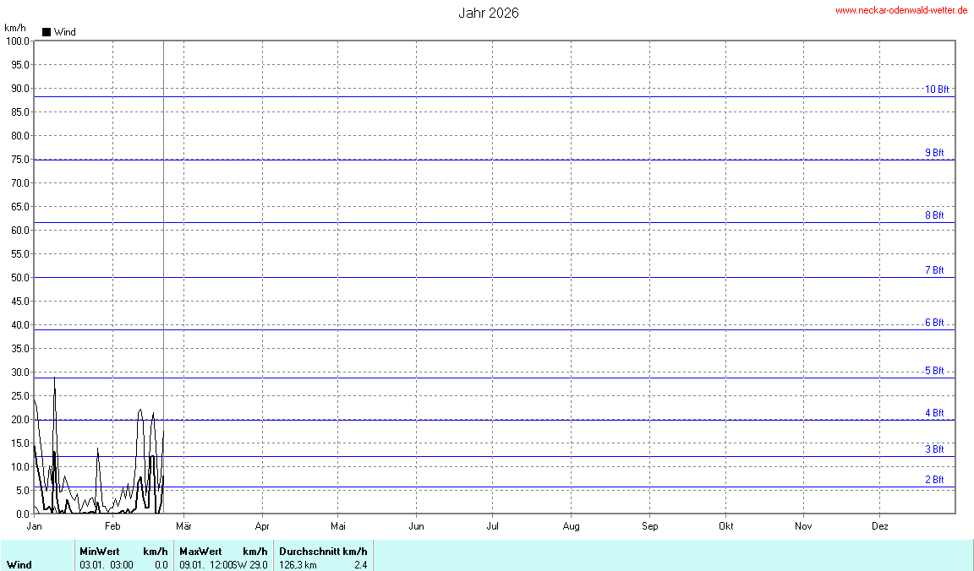Image resolution: width=974 pixels, height=571 pixels.
Task: Click the black Wind legend swatch
Action: point(47,32)
